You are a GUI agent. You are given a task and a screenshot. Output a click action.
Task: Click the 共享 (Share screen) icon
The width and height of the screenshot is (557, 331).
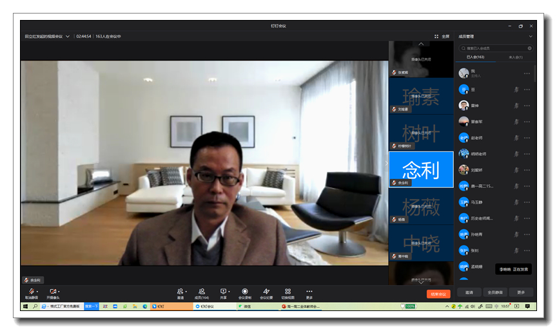pyautogui.click(x=223, y=292)
